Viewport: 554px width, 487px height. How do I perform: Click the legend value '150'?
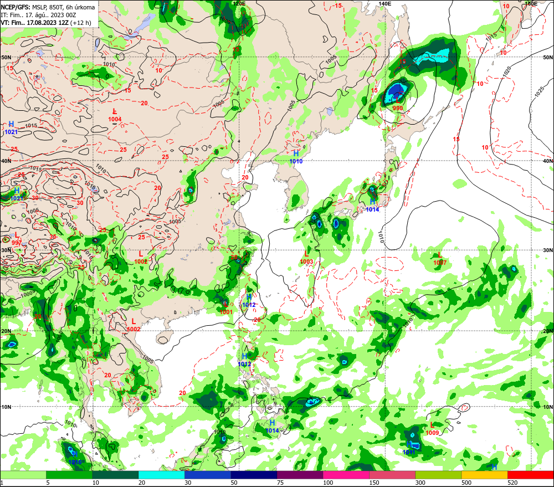point(374,483)
